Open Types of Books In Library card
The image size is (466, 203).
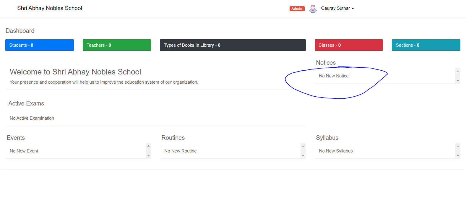pos(233,45)
